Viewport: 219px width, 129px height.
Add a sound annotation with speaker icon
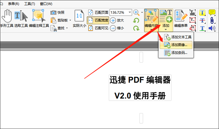(212, 28)
